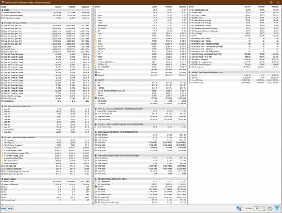282x213 pixels.
Task: Select the System Agent Clock row
Action: point(46,52)
